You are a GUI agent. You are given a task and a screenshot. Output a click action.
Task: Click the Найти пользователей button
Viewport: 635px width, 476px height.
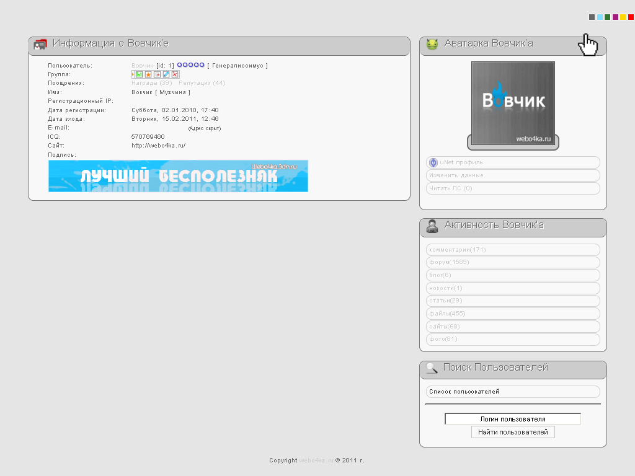[513, 432]
